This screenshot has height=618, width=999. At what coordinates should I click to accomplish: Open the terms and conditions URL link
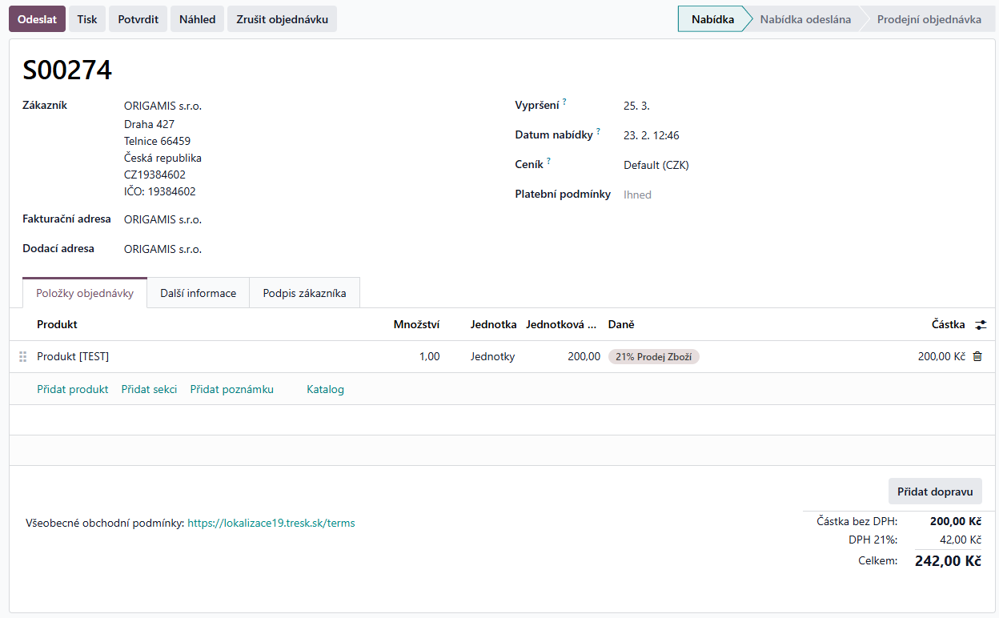[271, 524]
